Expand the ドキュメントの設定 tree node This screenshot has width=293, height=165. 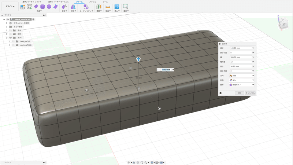[7, 23]
